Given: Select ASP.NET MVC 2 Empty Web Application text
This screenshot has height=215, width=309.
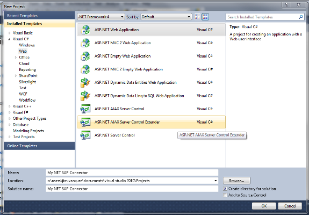Looking at the screenshot, I should pos(128,69).
